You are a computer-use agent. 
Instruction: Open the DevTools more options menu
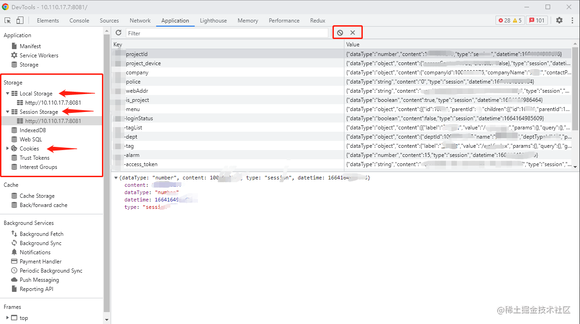tap(572, 20)
